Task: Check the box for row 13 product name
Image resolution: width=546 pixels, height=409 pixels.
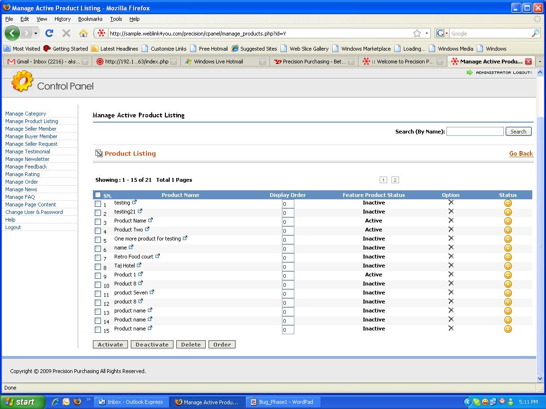Action: 98,312
